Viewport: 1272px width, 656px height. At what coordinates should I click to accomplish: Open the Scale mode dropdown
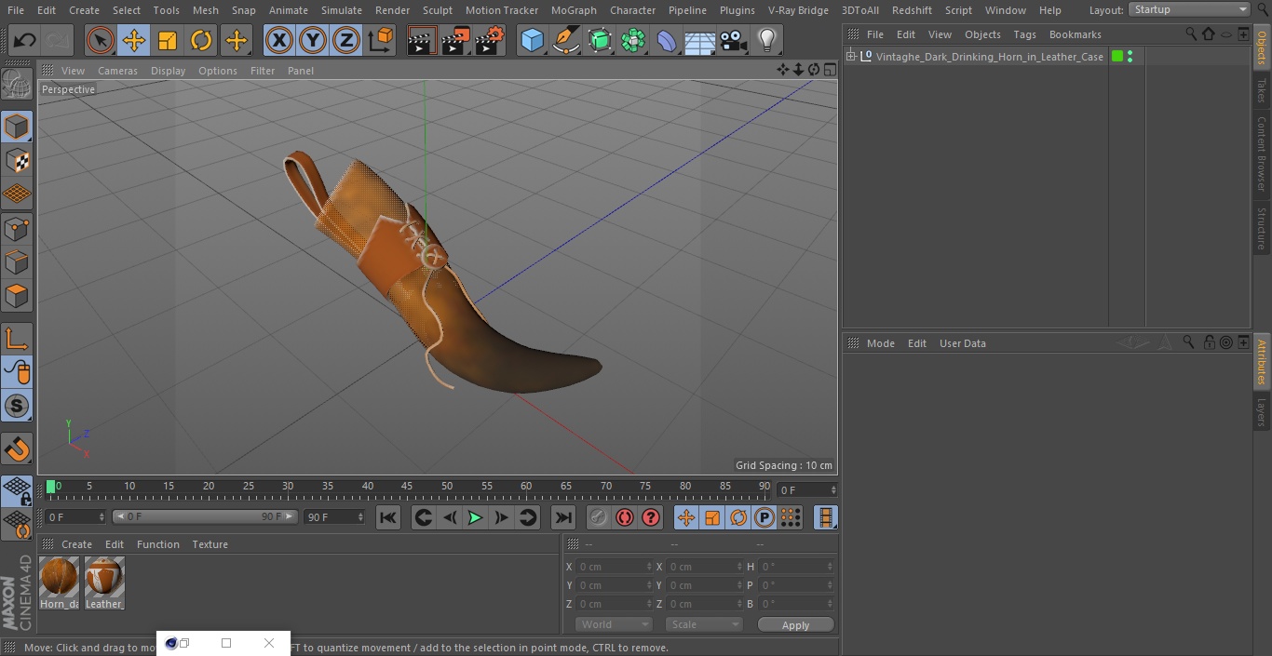[x=704, y=624]
